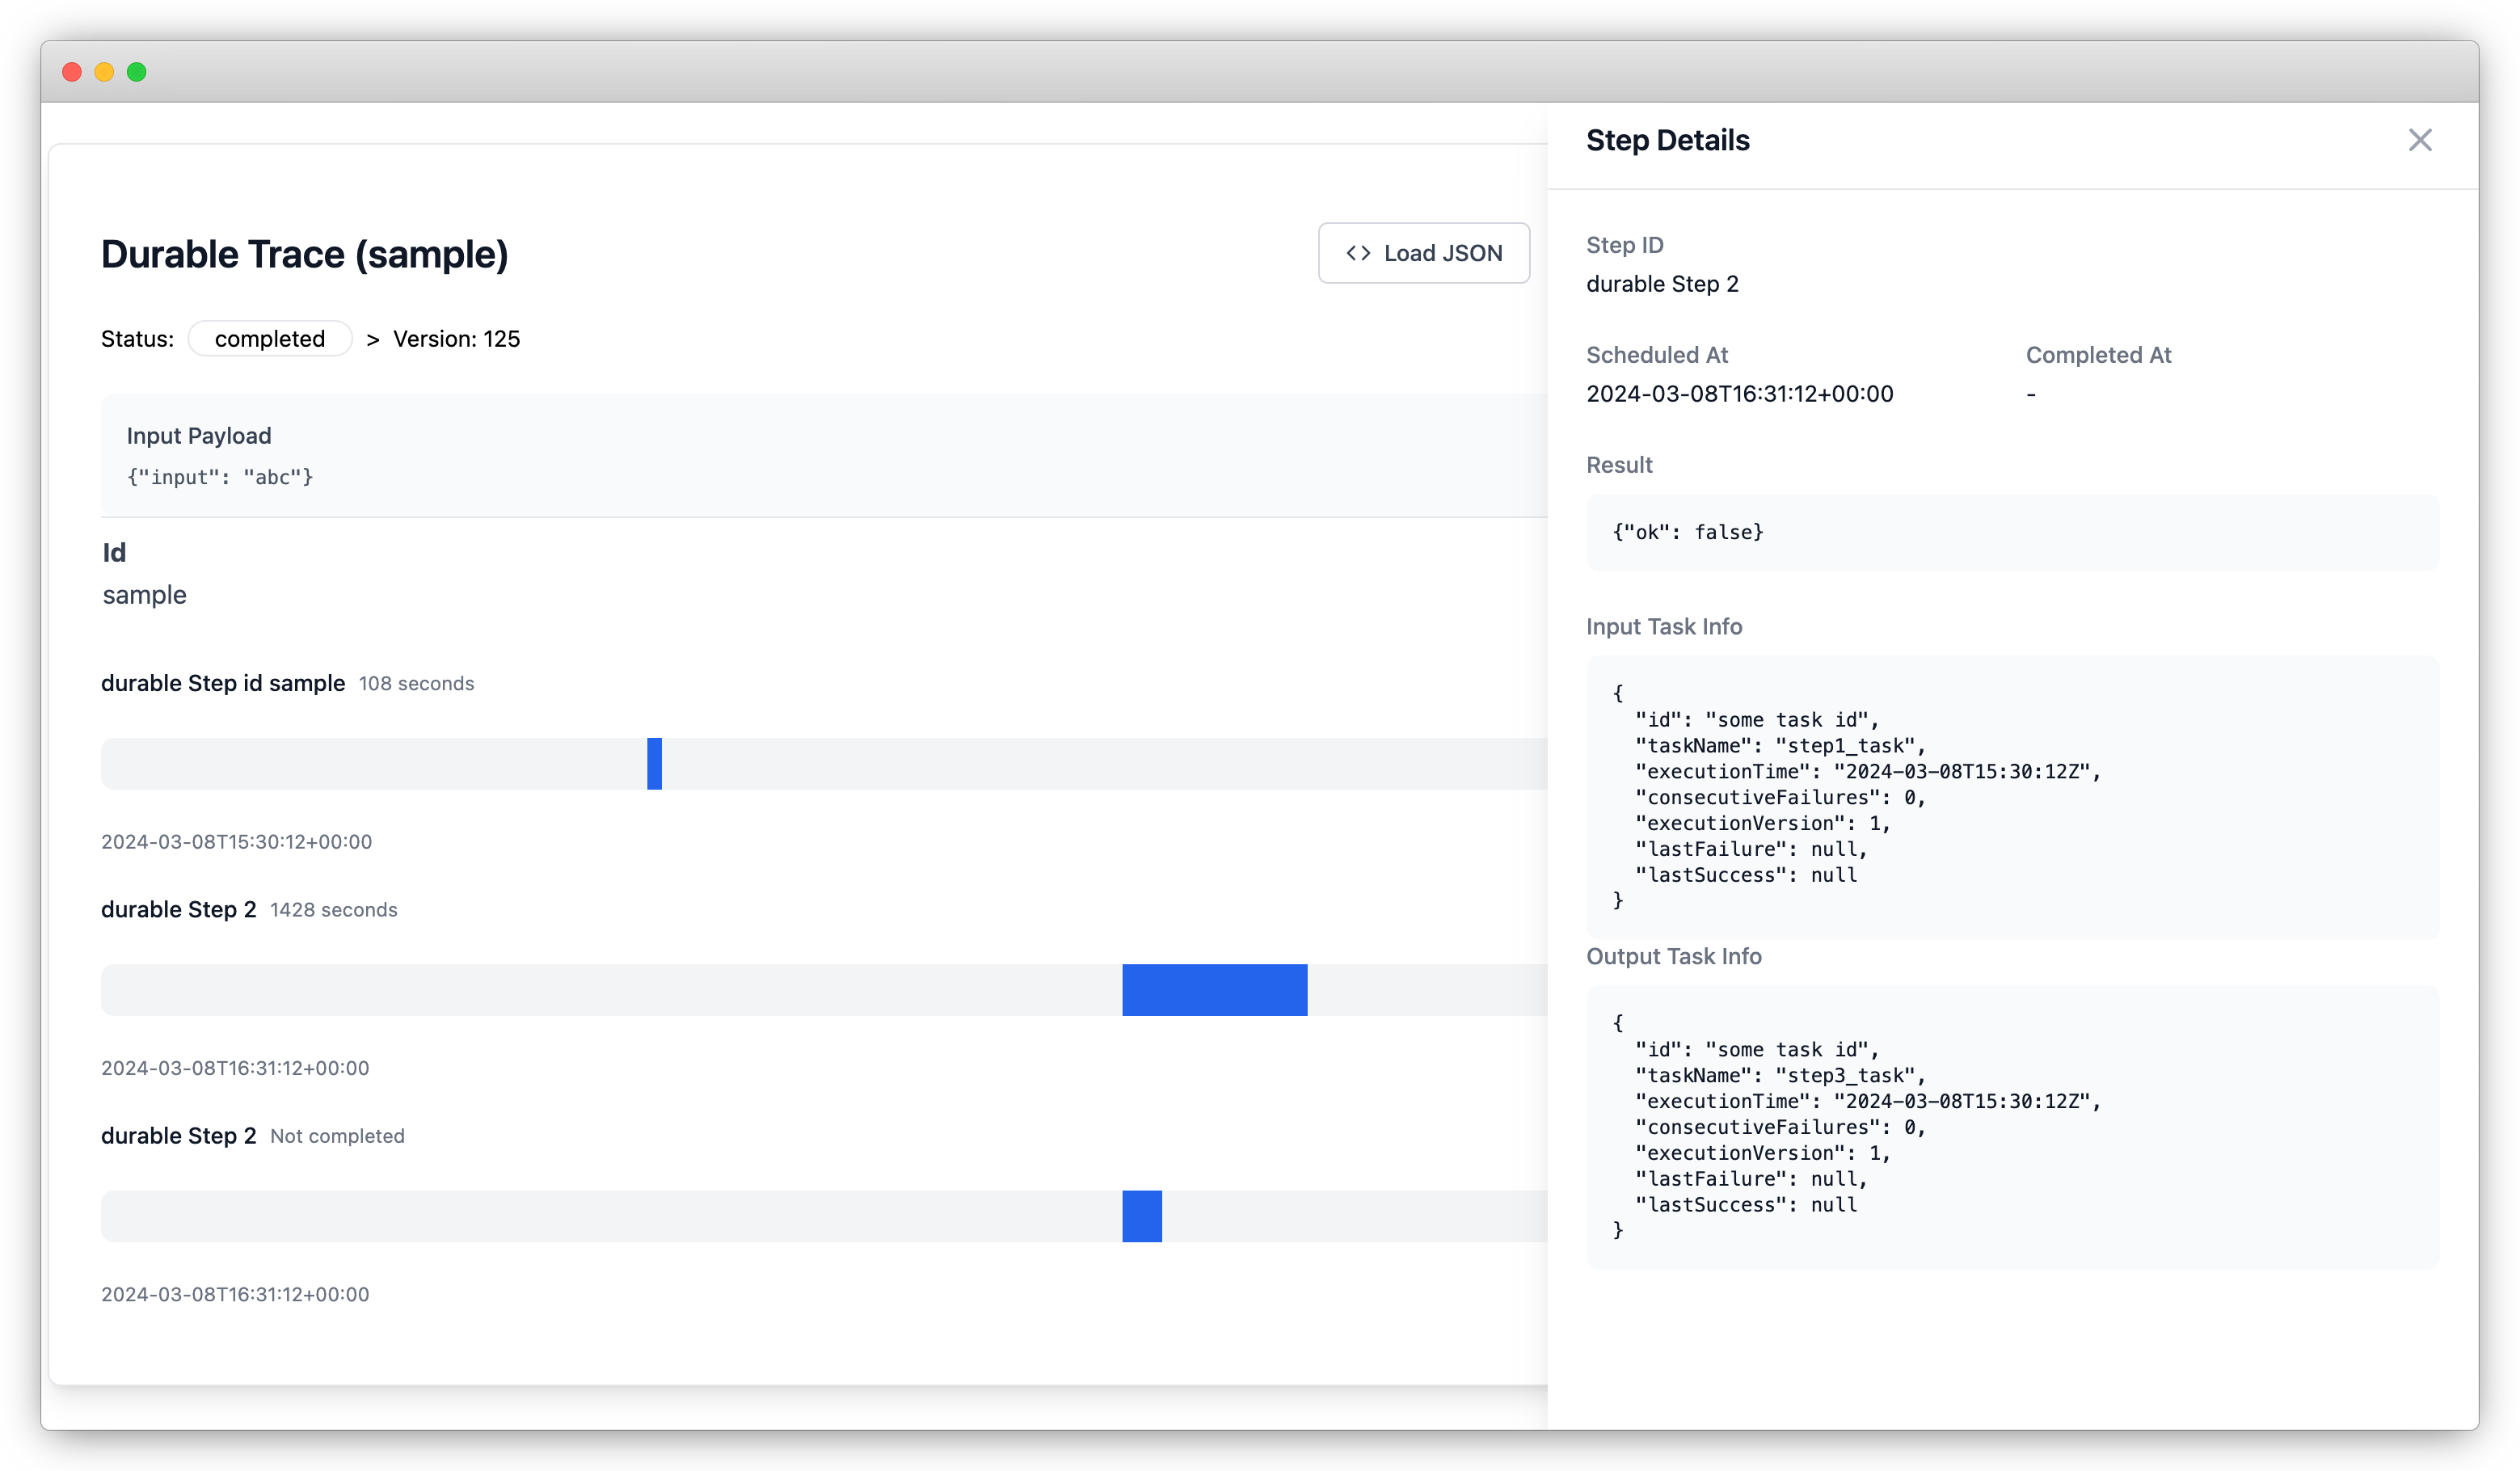Click the red window close button
The image size is (2520, 1471).
[72, 72]
